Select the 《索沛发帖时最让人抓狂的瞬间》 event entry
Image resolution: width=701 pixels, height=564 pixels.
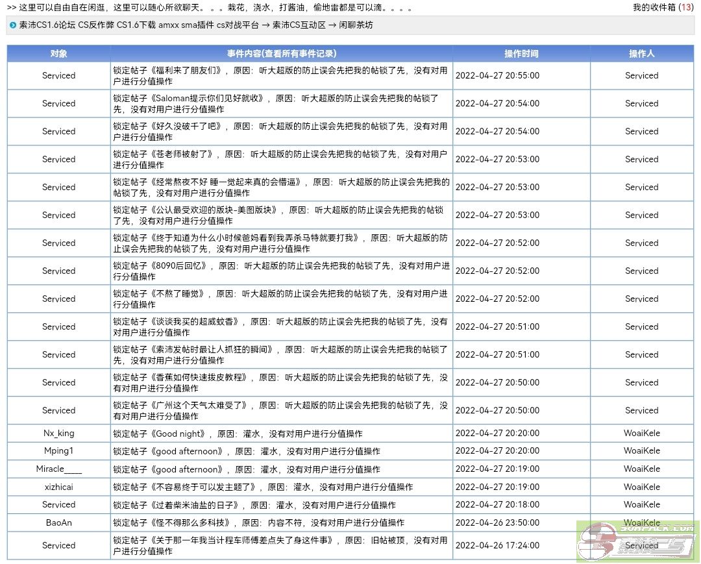point(281,355)
